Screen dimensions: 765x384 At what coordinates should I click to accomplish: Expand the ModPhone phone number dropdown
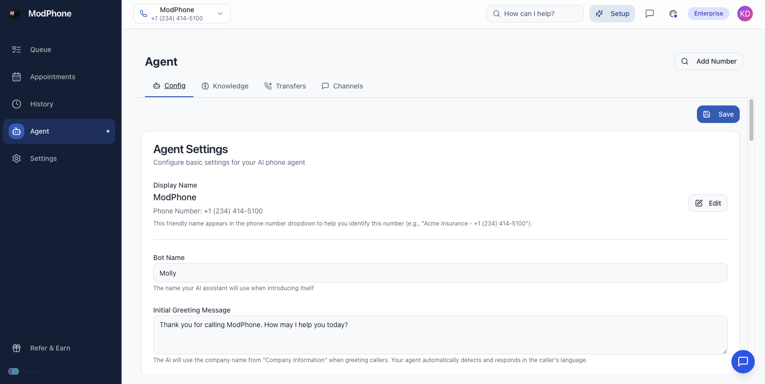pos(182,14)
